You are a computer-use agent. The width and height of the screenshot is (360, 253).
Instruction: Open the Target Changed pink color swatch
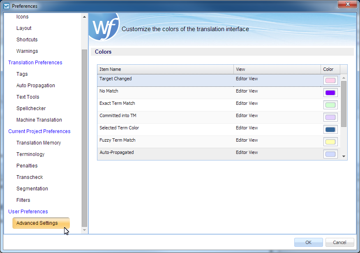(330, 81)
